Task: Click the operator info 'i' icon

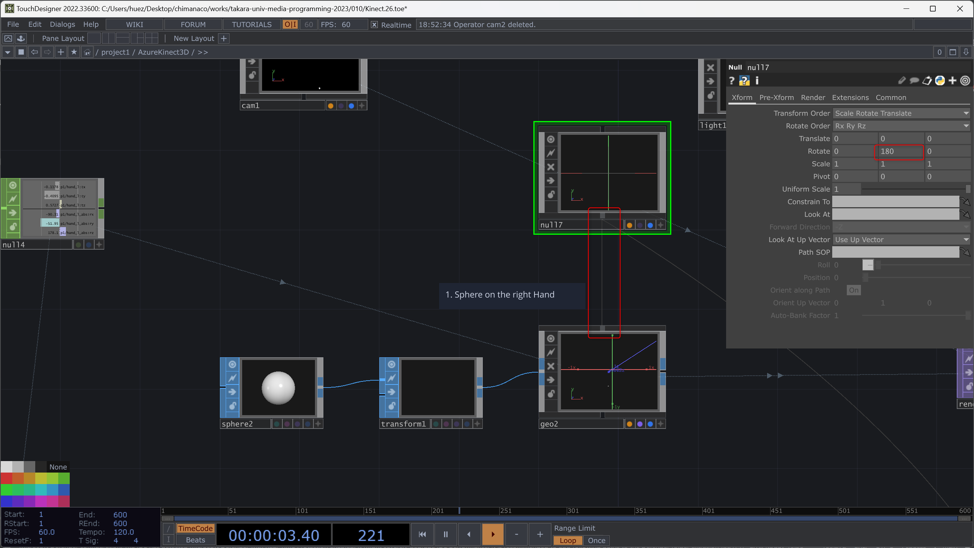Action: (757, 80)
